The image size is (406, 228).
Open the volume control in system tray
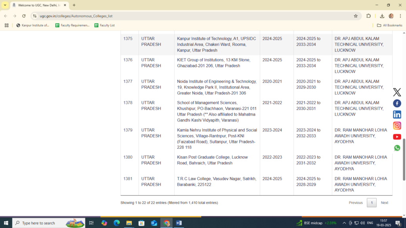pos(362,223)
